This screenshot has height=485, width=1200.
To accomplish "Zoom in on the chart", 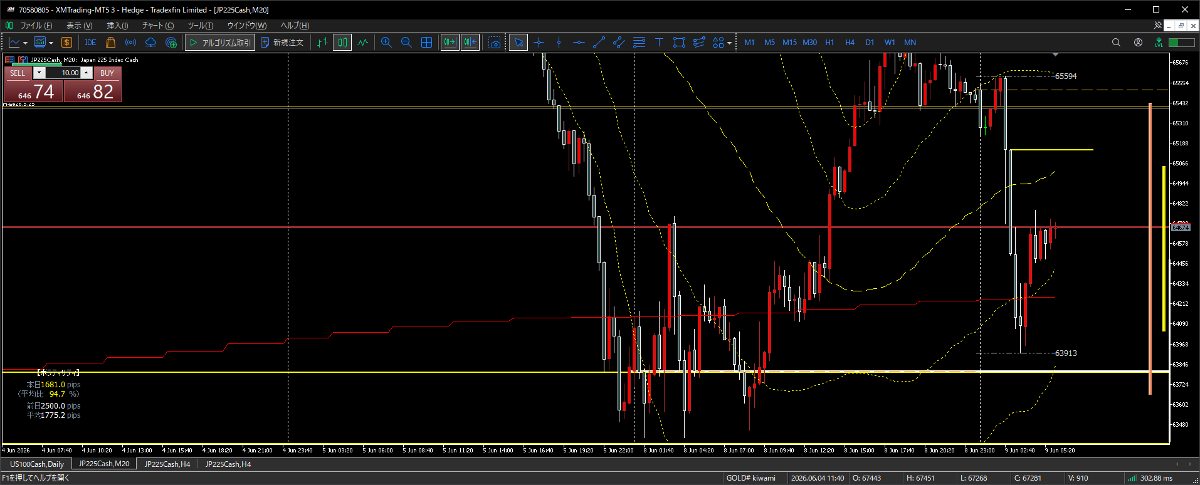I will tap(386, 43).
